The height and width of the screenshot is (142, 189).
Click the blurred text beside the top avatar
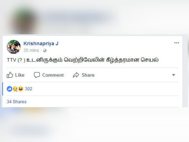click(x=77, y=16)
